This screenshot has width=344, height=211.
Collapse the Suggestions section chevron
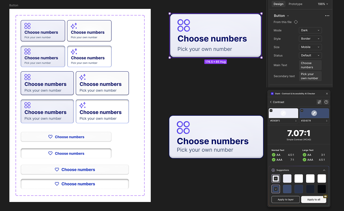(324, 170)
